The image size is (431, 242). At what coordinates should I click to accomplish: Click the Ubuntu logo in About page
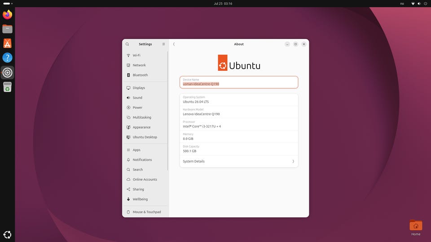click(239, 63)
